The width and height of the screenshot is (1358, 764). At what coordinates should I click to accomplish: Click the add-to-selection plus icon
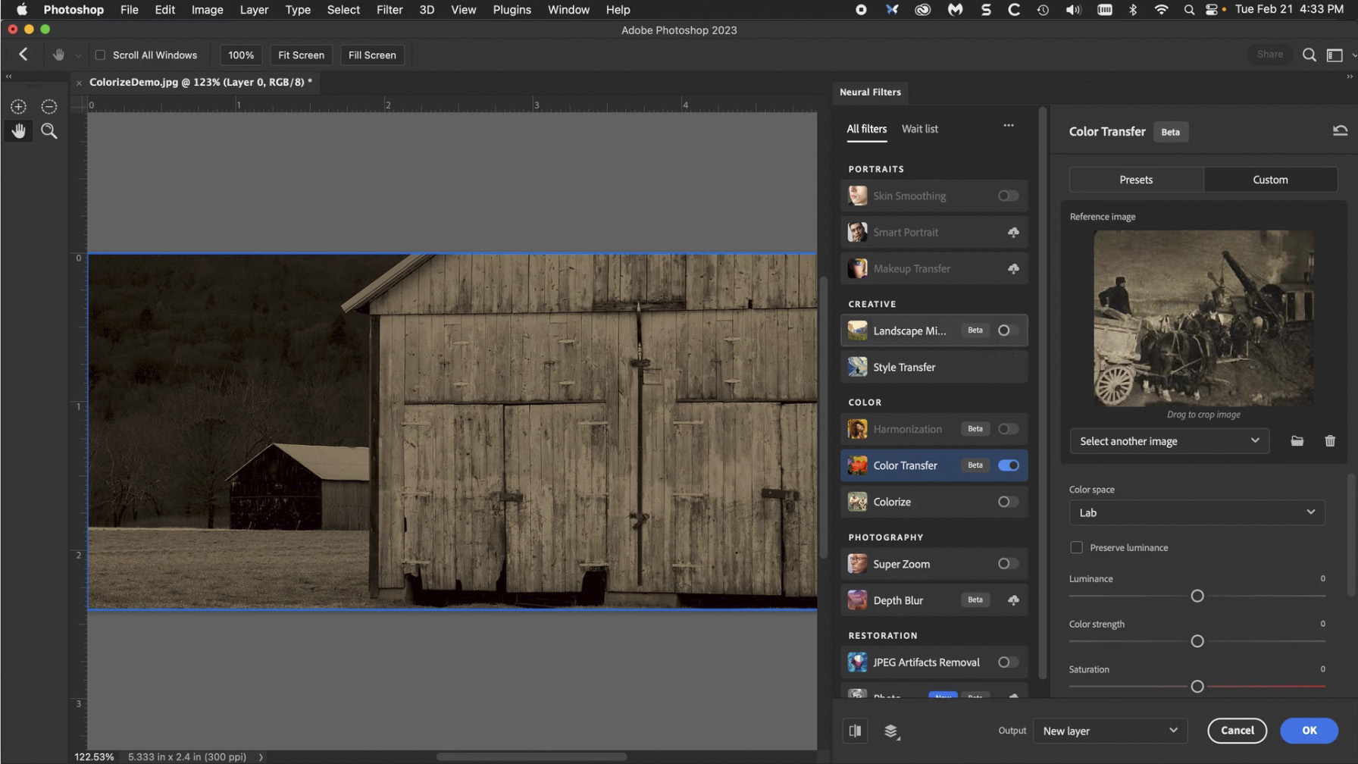(x=18, y=106)
